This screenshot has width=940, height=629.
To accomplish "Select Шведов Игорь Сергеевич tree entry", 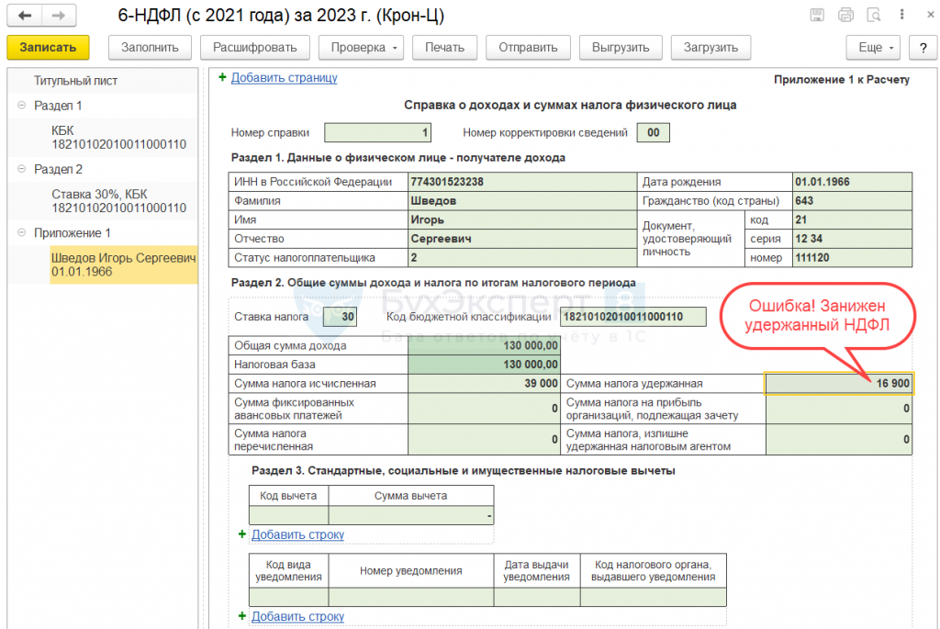I will [123, 265].
